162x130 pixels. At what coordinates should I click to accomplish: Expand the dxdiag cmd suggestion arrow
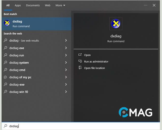pyautogui.click(x=66, y=70)
